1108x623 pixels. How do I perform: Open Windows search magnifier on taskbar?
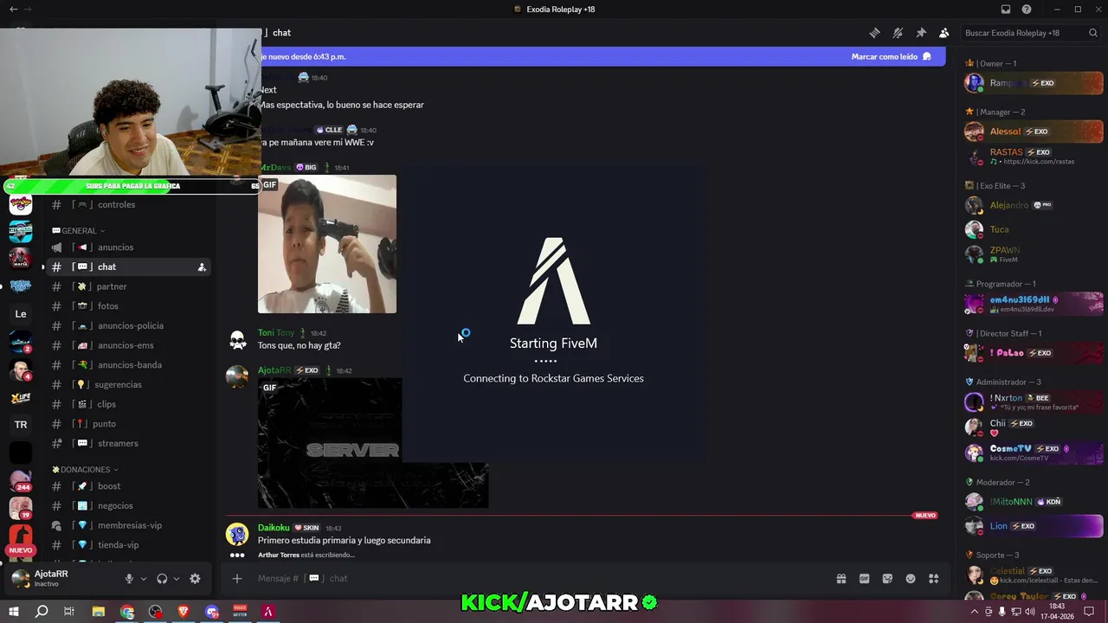pyautogui.click(x=42, y=612)
